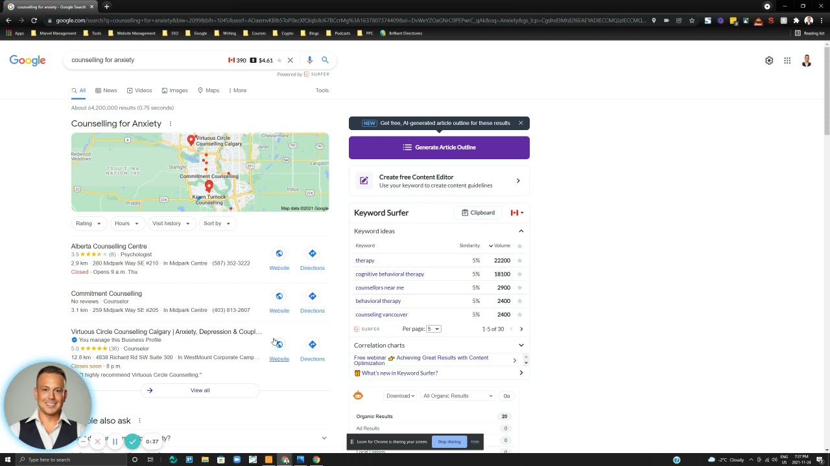Close the AI-generated outline banner
Screen dimensions: 830x466
pyautogui.click(x=521, y=123)
